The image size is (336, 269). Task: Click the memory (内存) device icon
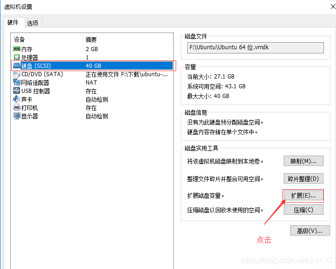pyautogui.click(x=16, y=49)
